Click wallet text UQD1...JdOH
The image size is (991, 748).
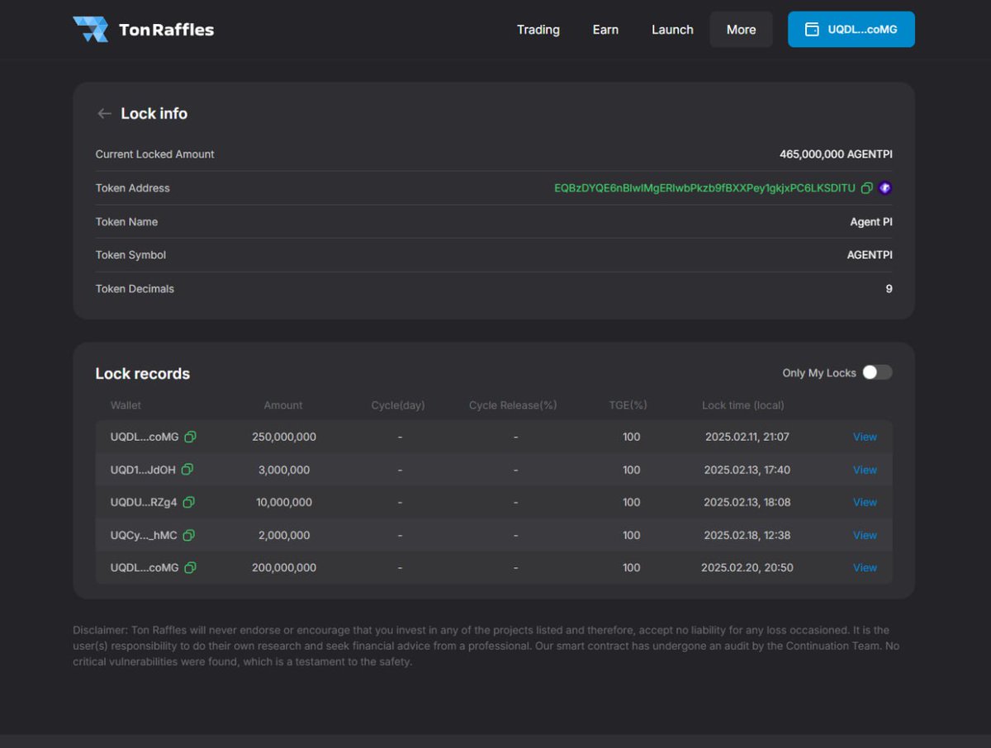[x=143, y=470]
